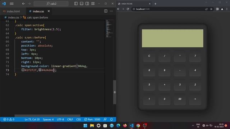Click the browser back arrow

tap(118, 9)
